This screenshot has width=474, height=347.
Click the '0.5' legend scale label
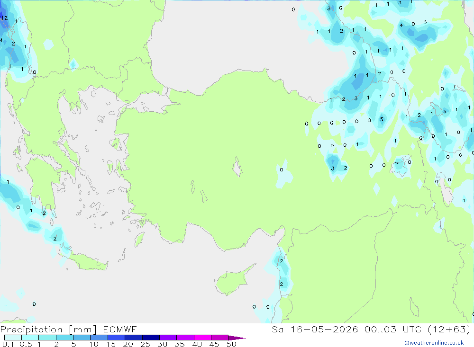pyautogui.click(x=26, y=344)
